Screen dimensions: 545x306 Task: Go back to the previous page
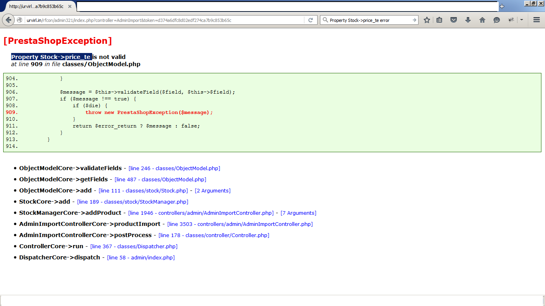8,20
